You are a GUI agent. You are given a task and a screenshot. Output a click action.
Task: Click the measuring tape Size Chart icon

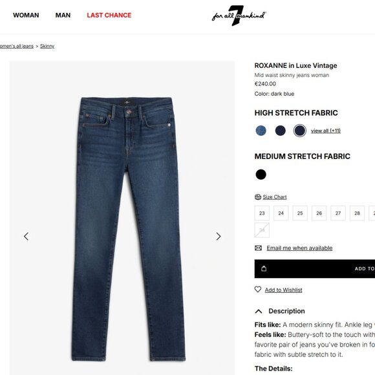[x=258, y=197]
